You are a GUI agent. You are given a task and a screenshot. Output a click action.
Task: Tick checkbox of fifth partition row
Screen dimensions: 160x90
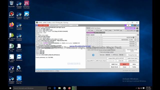pyautogui.click(x=135, y=46)
